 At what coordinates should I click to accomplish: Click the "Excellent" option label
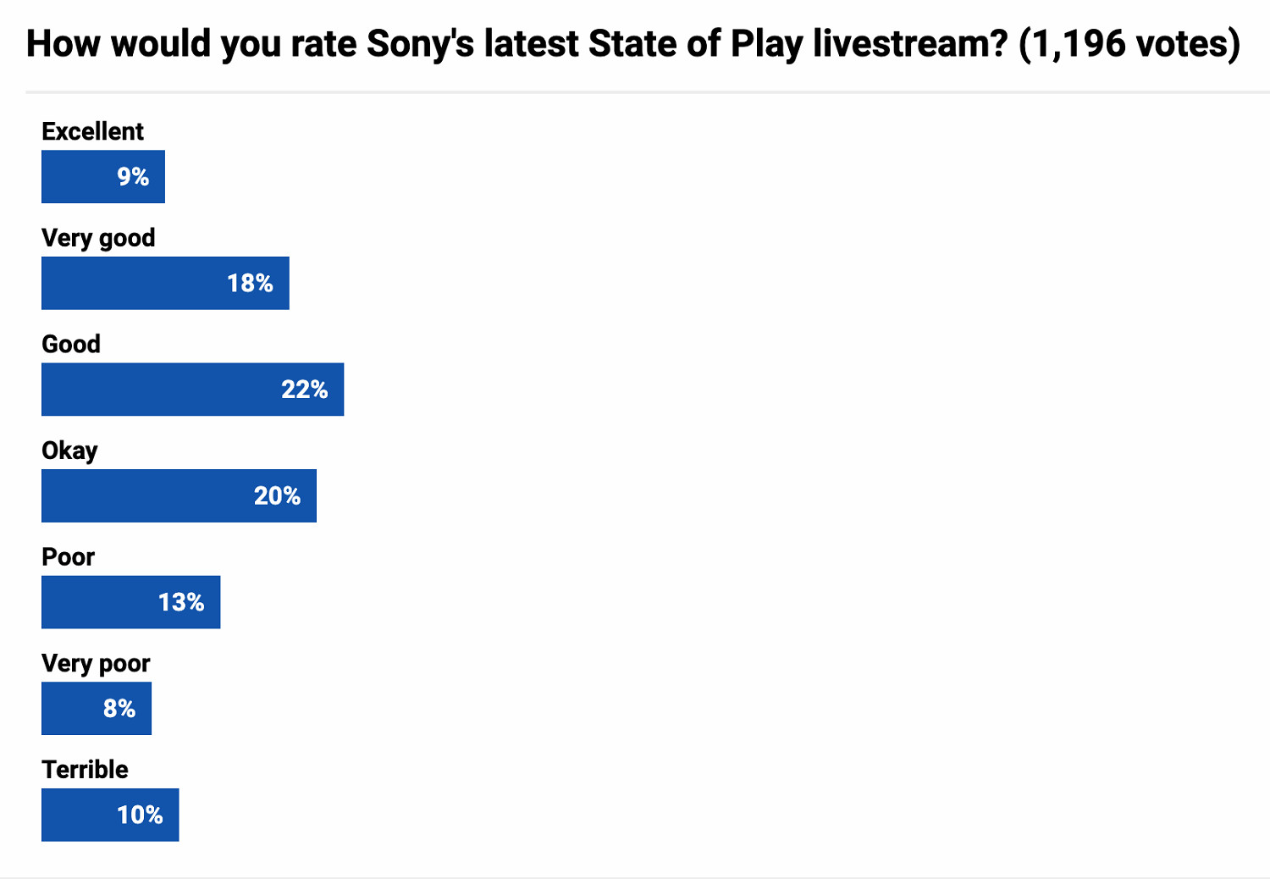[92, 131]
